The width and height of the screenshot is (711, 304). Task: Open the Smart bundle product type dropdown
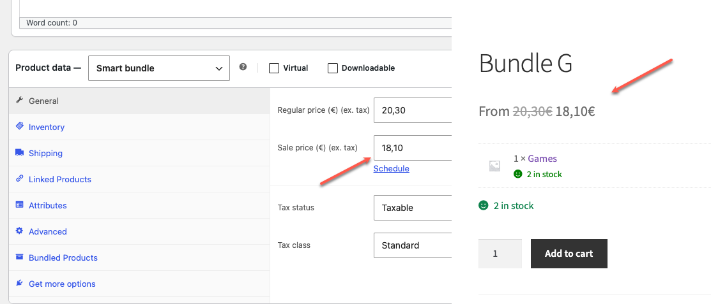(x=159, y=68)
